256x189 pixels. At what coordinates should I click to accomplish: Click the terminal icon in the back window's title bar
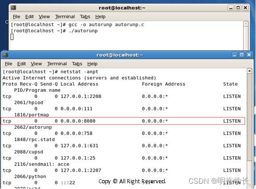(13, 8)
